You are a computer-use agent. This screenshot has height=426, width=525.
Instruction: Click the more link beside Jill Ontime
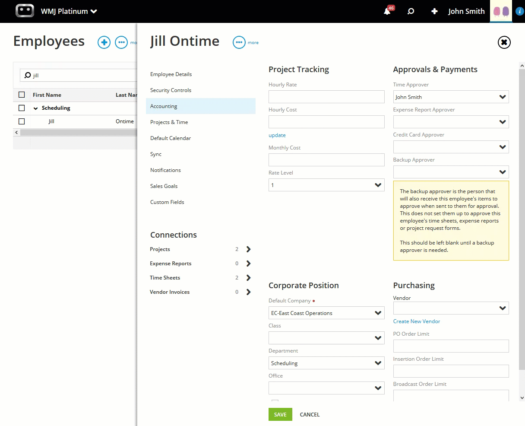point(253,43)
